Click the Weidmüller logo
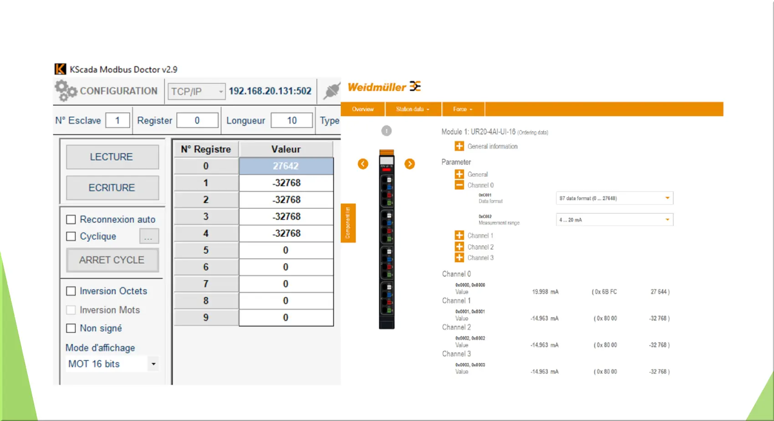This screenshot has width=774, height=421. (384, 87)
